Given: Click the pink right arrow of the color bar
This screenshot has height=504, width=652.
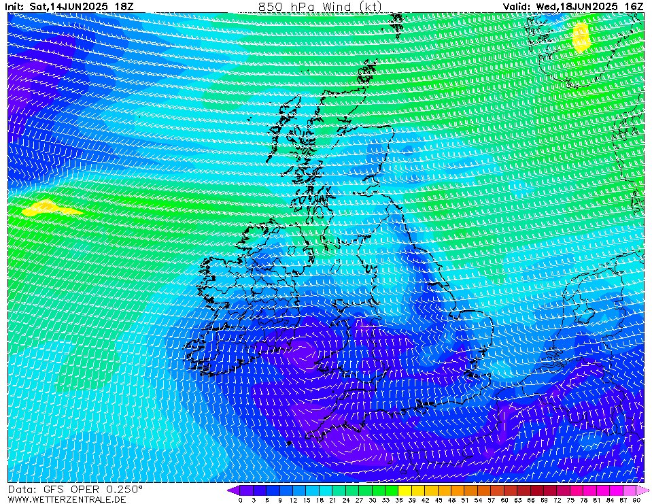Looking at the screenshot, I should coord(642,490).
